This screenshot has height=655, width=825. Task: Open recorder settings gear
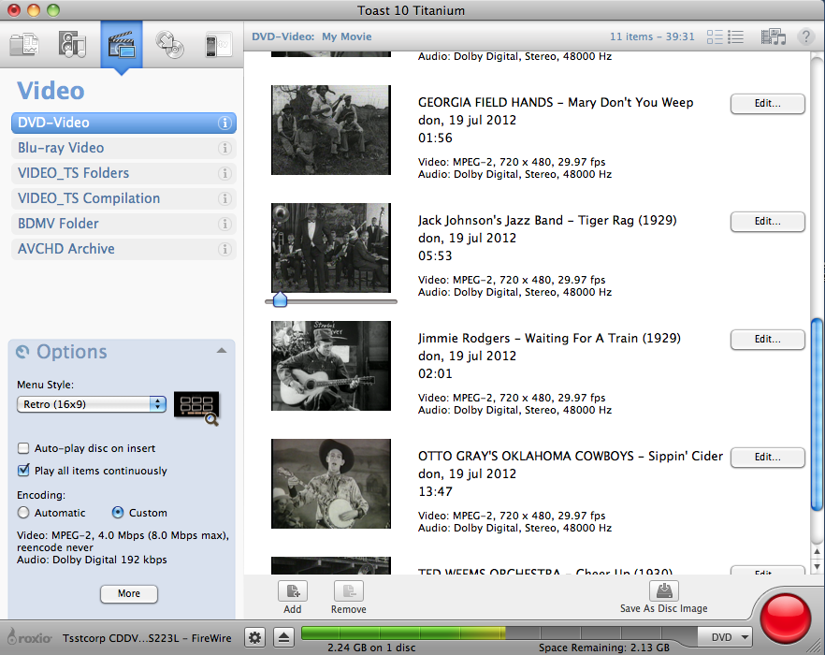point(255,638)
